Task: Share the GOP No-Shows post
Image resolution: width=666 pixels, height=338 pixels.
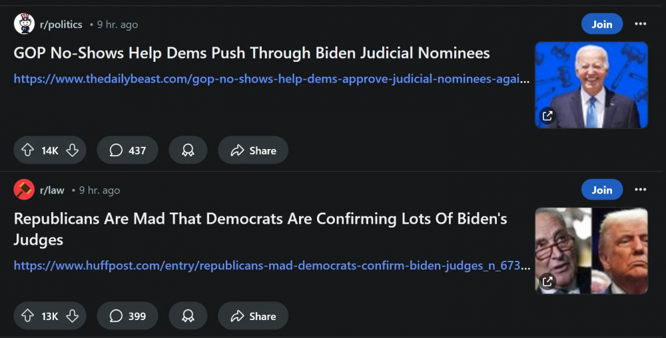Action: (x=253, y=150)
